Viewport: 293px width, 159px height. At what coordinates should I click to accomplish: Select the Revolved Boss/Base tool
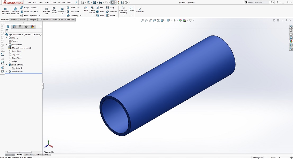point(15,11)
